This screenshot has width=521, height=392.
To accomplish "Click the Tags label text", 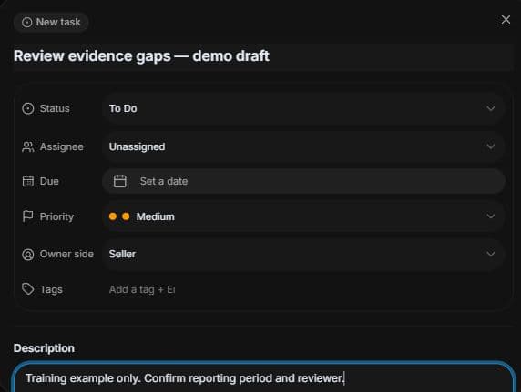I will click(x=51, y=289).
